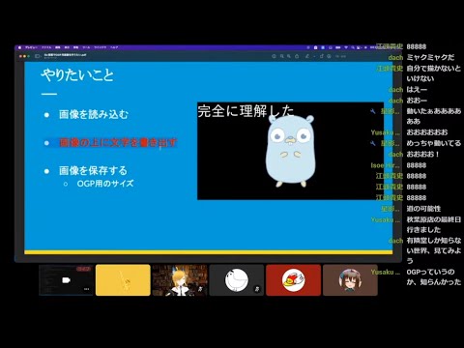The height and width of the screenshot is (348, 464).
Task: Open the share icon in Preview toolbar
Action: click(x=297, y=56)
